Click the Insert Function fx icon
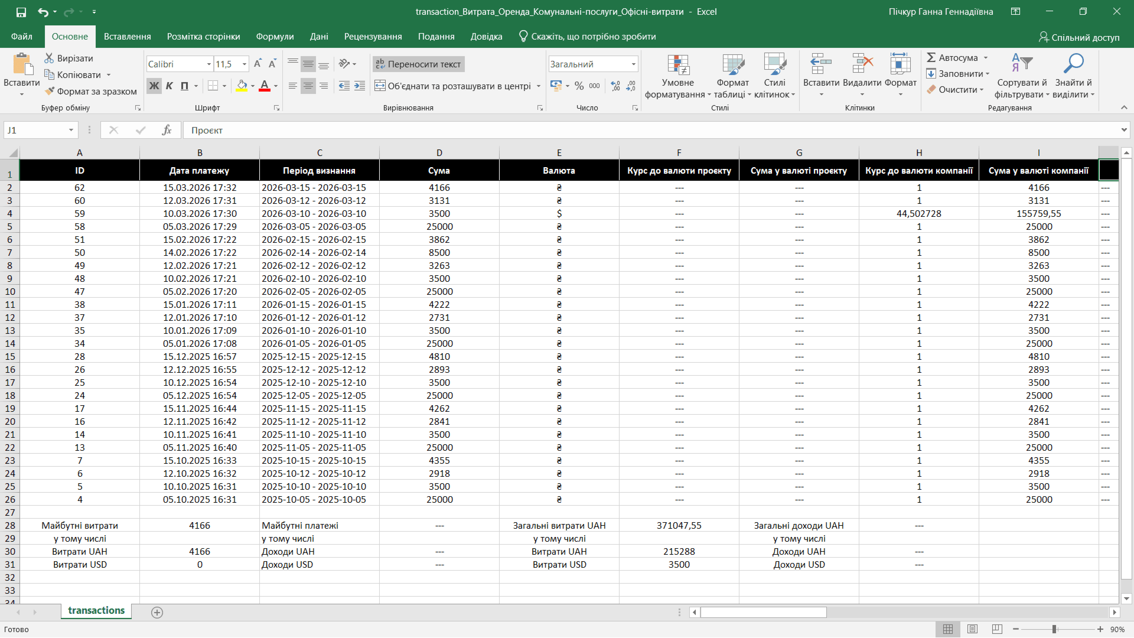This screenshot has width=1134, height=638. (166, 130)
